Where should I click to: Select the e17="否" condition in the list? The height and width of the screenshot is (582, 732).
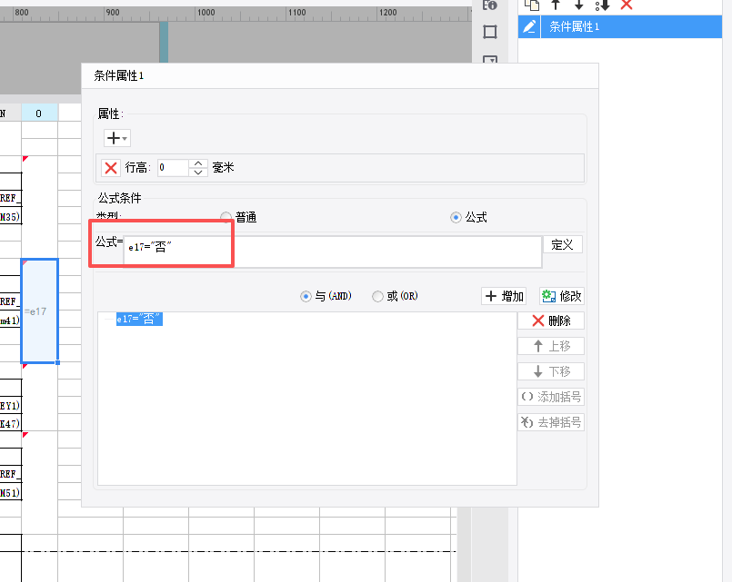coord(139,320)
